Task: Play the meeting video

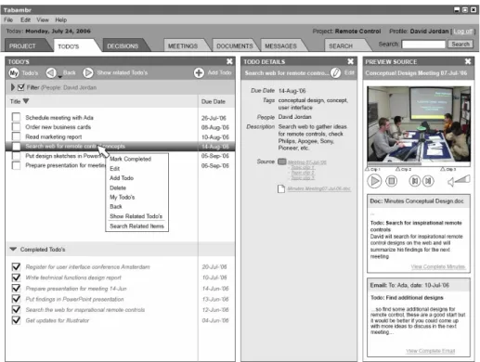Action: coord(374,181)
